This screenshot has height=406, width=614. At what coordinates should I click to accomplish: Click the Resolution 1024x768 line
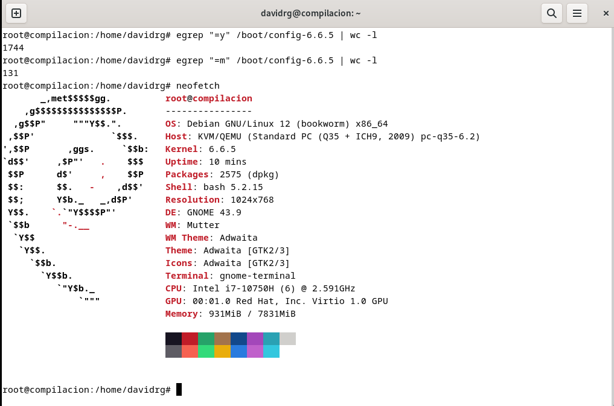click(220, 200)
